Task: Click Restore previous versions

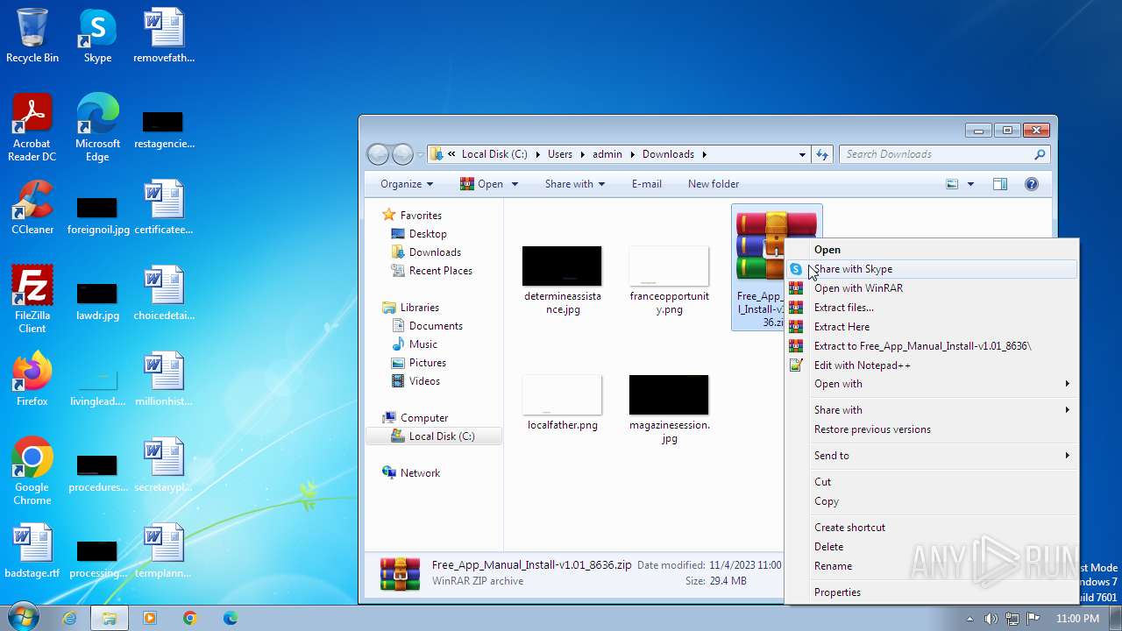Action: 931,429
